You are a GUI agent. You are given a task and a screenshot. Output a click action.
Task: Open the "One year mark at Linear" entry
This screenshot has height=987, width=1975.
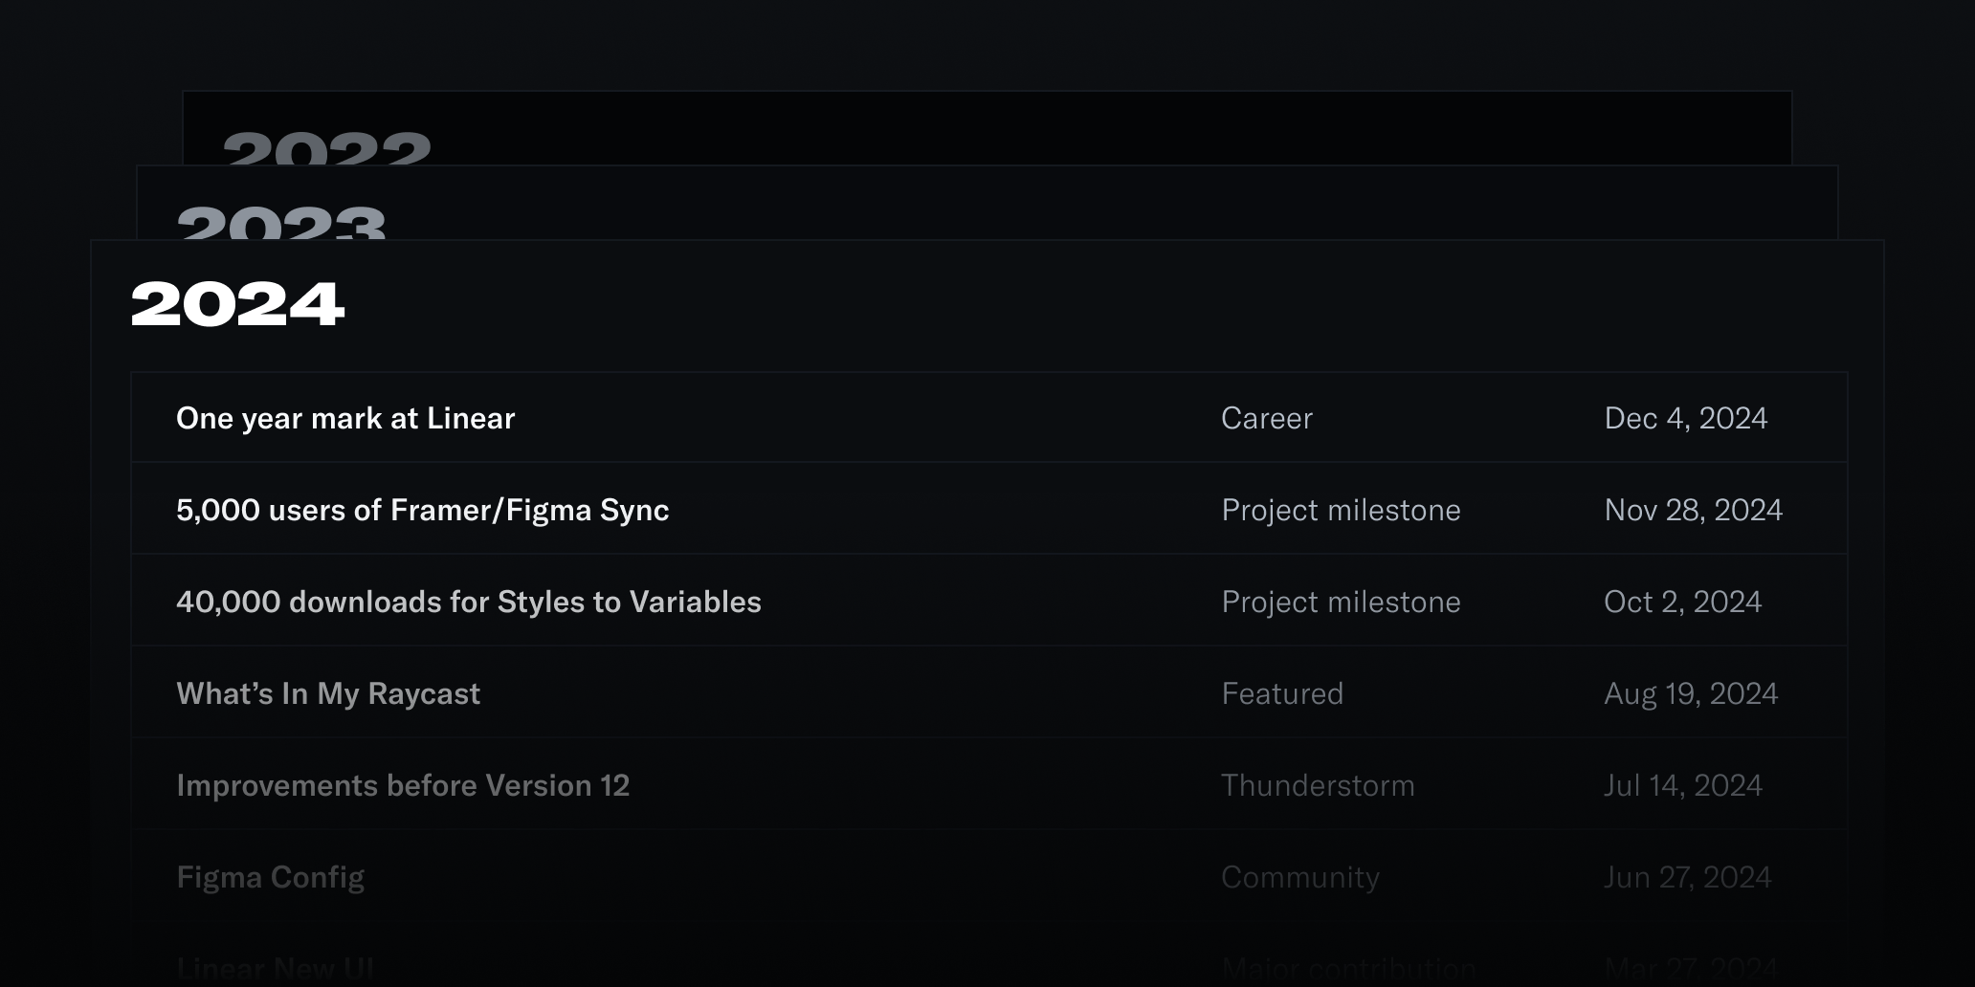tap(345, 418)
